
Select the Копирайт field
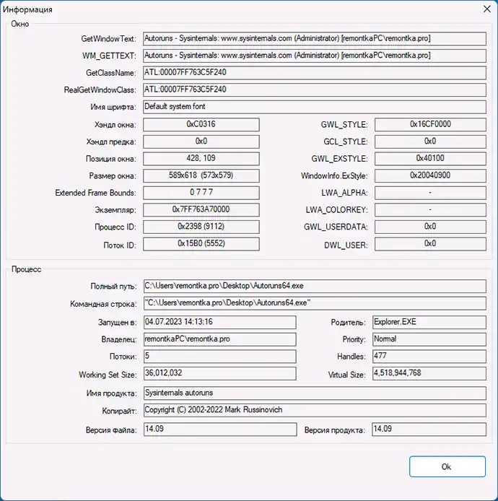click(x=315, y=410)
